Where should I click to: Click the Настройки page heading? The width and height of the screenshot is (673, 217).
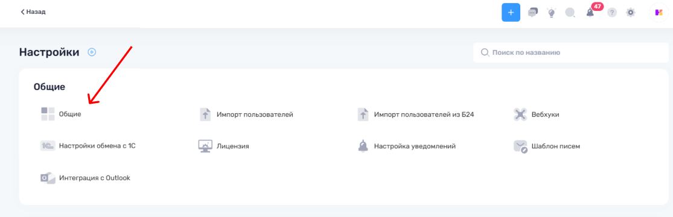click(x=49, y=52)
